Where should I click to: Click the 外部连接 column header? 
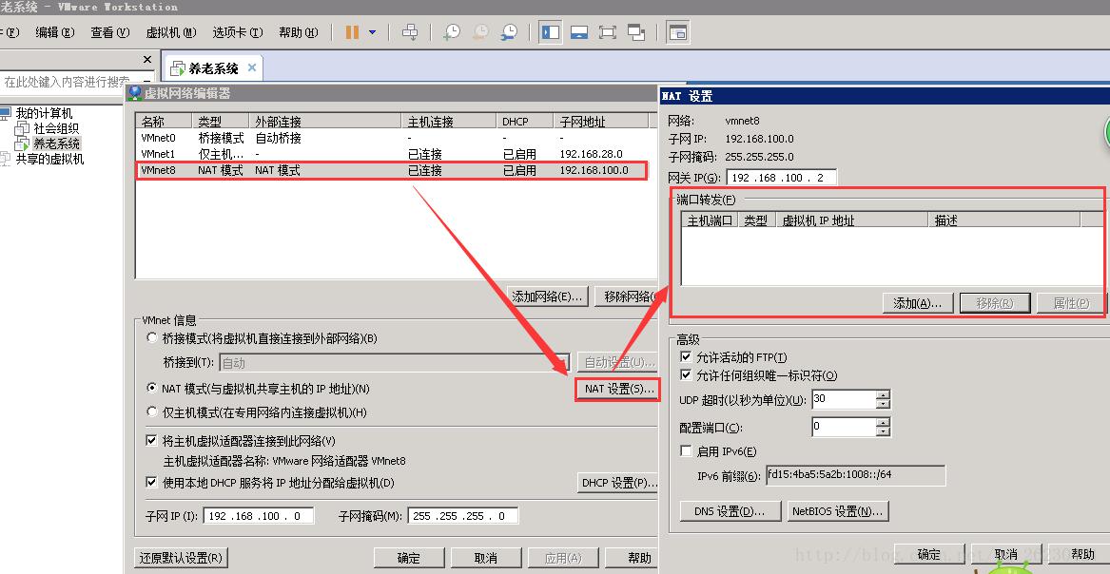tap(324, 122)
